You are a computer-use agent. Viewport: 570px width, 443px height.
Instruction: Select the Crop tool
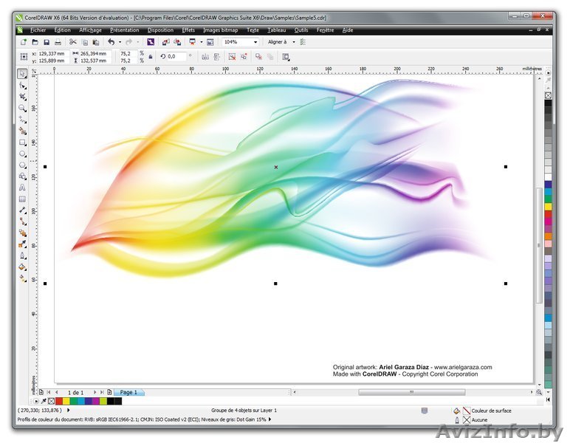[x=23, y=97]
